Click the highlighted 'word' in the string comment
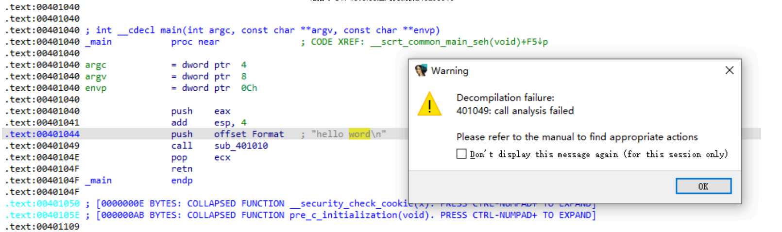 click(359, 134)
